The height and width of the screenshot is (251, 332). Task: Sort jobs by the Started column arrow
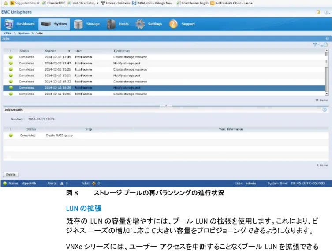pyautogui.click(x=69, y=51)
